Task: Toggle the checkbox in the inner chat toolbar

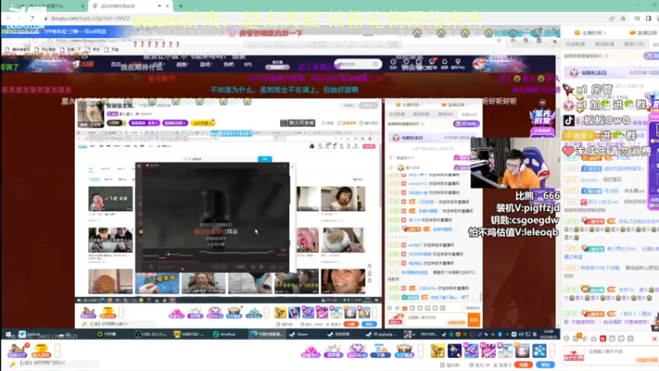Action: [x=462, y=308]
